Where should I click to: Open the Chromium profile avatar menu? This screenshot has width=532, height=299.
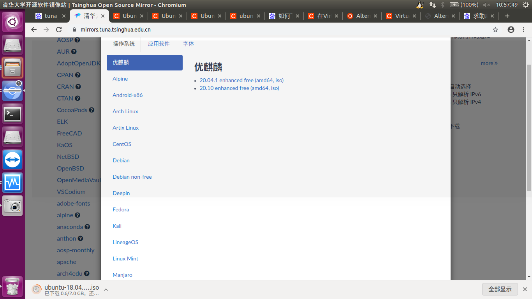[x=511, y=30]
